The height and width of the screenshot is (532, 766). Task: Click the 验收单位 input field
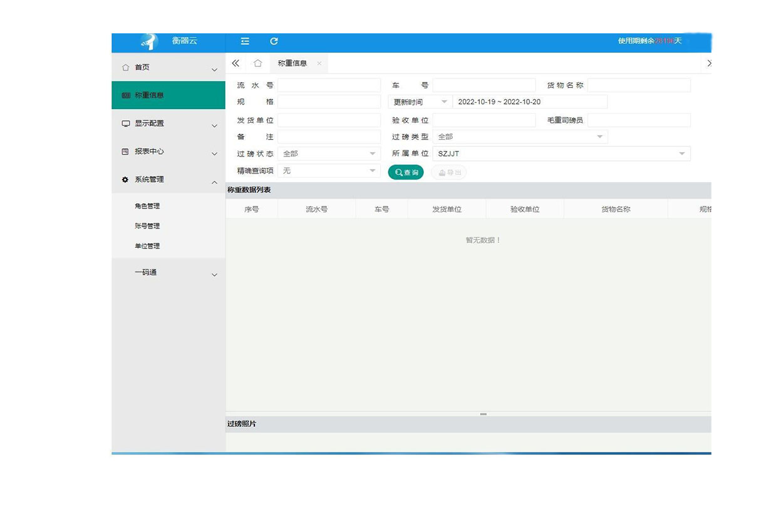coord(484,120)
